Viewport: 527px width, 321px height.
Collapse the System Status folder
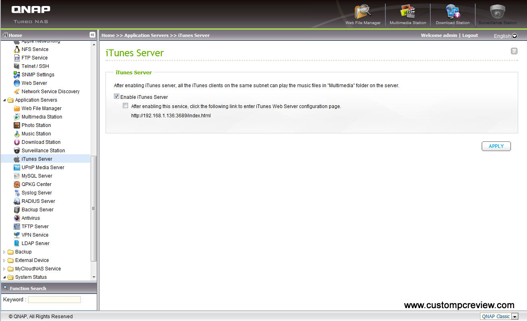(4, 277)
